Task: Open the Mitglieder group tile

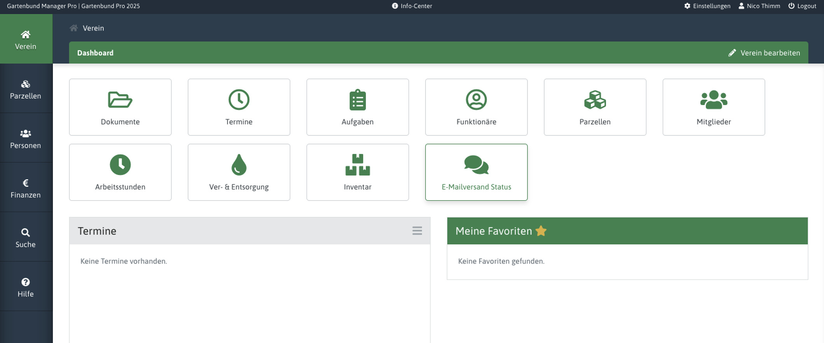Action: coord(714,107)
